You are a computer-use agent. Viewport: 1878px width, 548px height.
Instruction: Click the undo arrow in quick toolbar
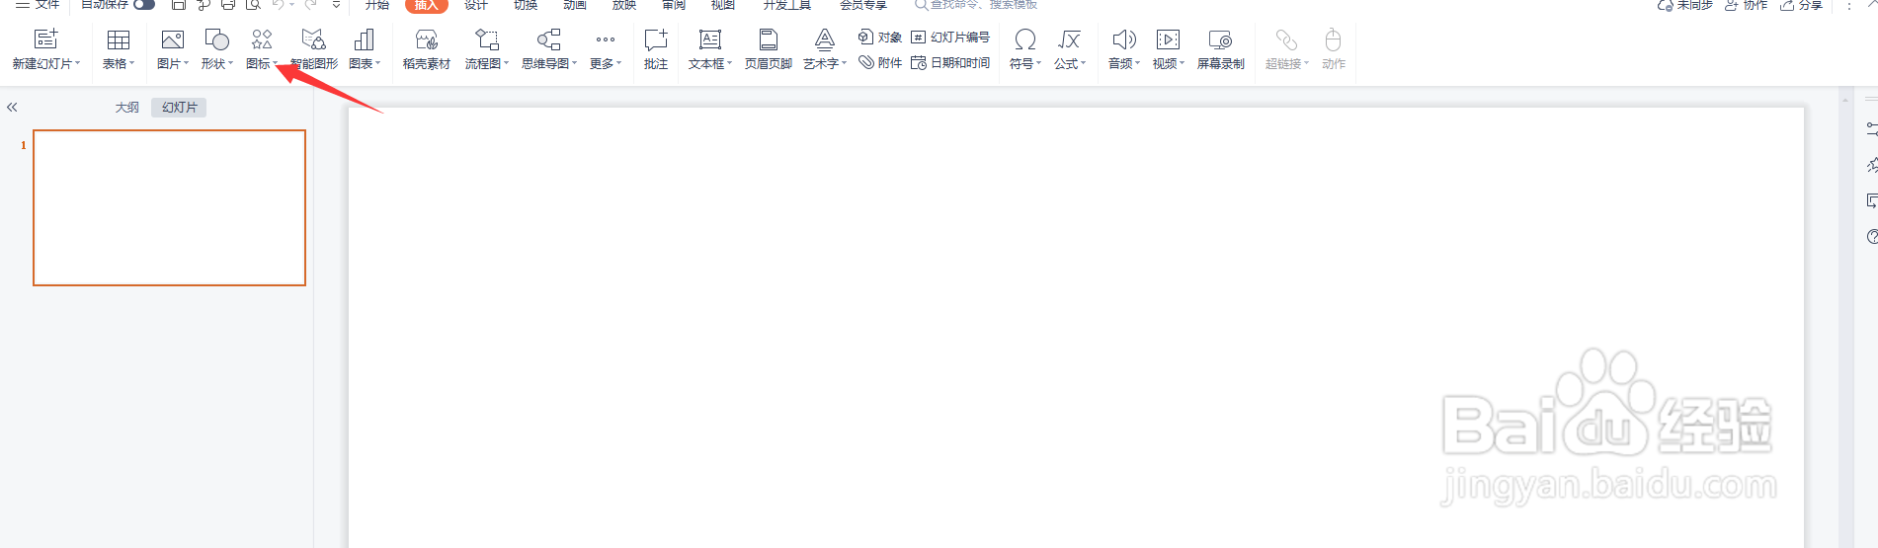(x=278, y=5)
